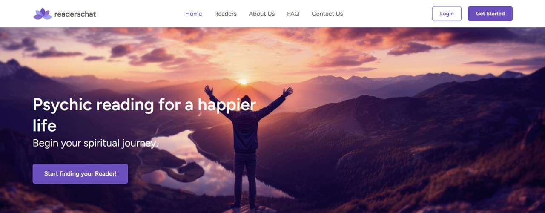Open the Contact Us nav link
Viewport: 545px width, 213px height.
coord(327,14)
